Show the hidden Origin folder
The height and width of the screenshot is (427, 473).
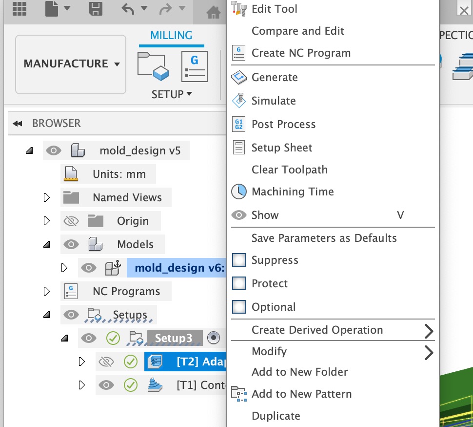click(71, 221)
